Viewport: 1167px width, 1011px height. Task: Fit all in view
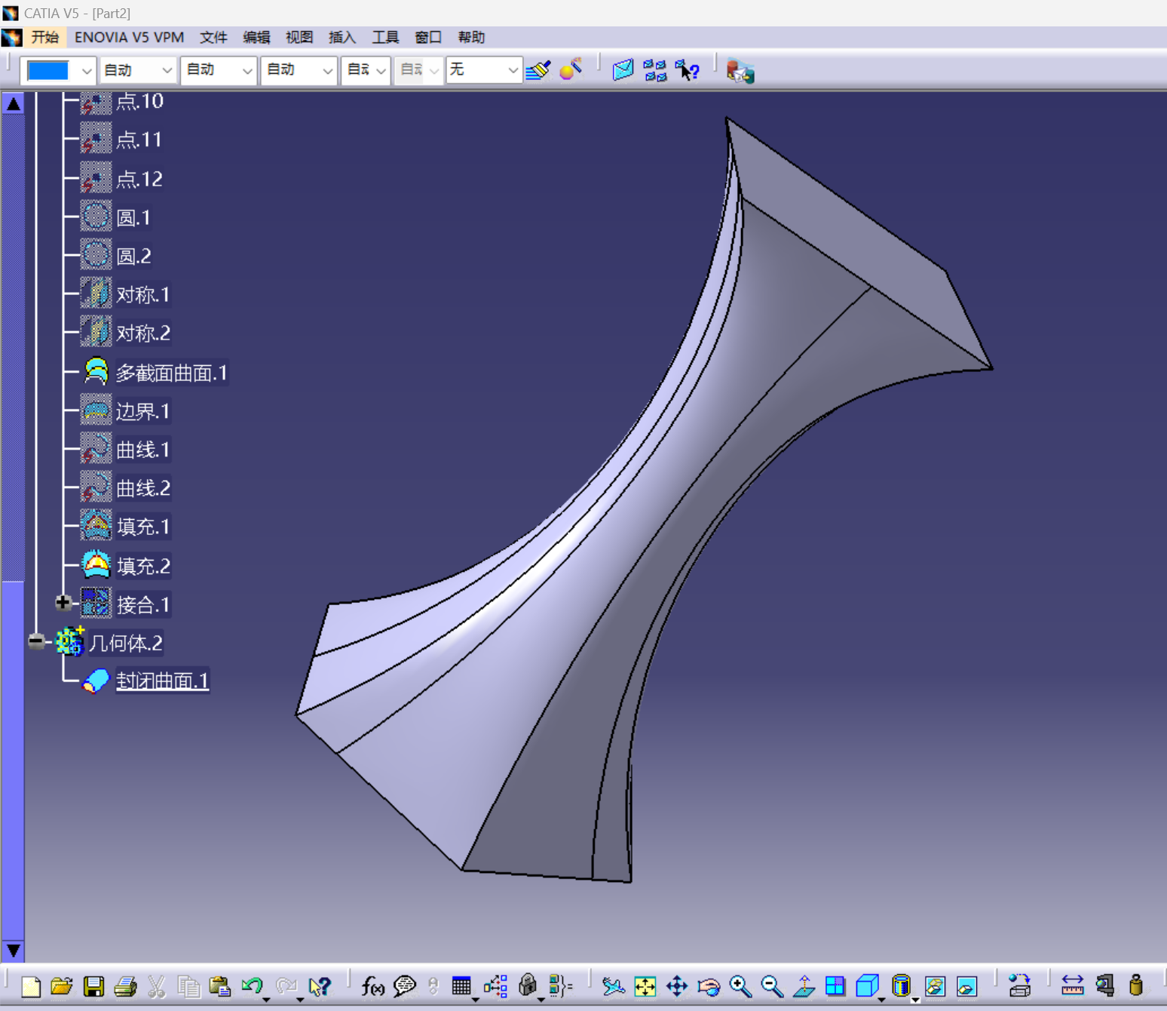point(645,986)
